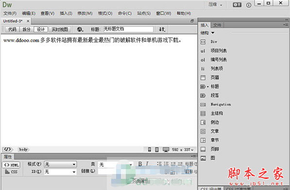Open 结构 category dropdown
The width and height of the screenshot is (290, 190).
[x=207, y=33]
